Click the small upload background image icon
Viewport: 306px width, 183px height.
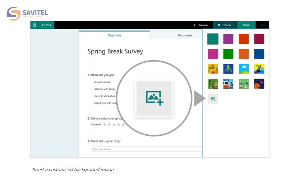[x=213, y=99]
